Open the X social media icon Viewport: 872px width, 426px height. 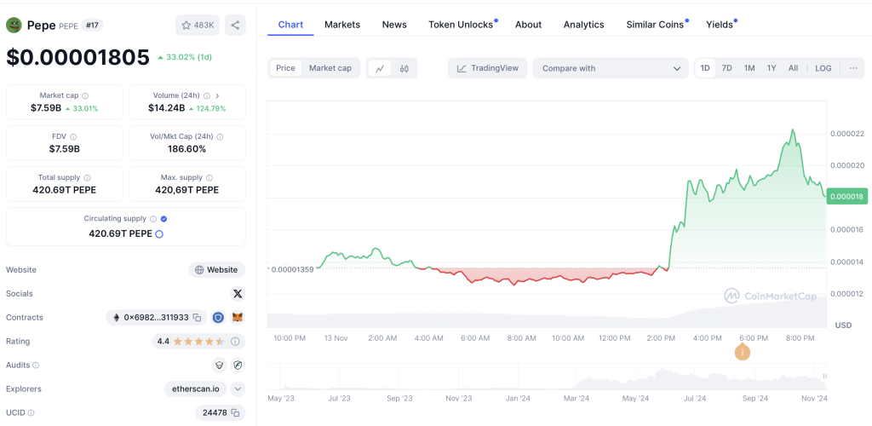coord(238,294)
